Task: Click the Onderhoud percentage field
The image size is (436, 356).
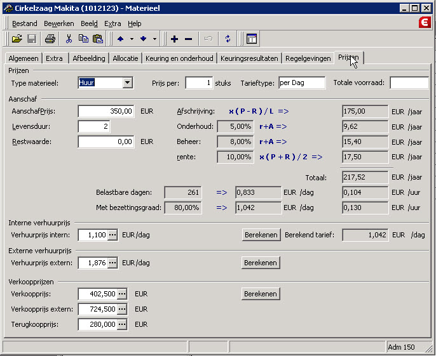Action: [x=235, y=126]
